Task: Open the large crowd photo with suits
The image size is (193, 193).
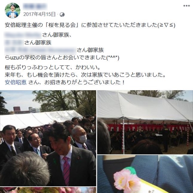Action: tap(48, 138)
